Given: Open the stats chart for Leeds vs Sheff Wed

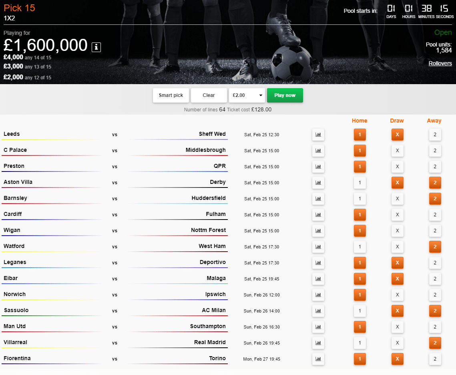Looking at the screenshot, I should (318, 135).
